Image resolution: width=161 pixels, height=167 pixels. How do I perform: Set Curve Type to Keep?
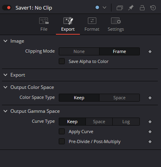click(x=72, y=122)
